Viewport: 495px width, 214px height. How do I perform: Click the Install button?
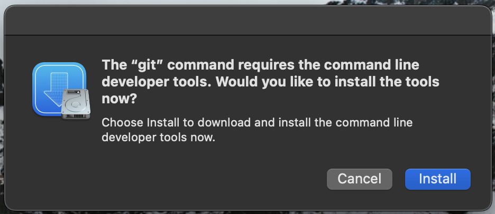tap(437, 179)
